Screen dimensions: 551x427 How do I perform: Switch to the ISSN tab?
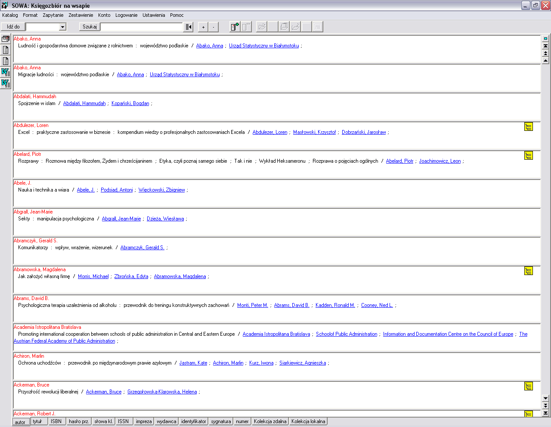click(x=123, y=421)
